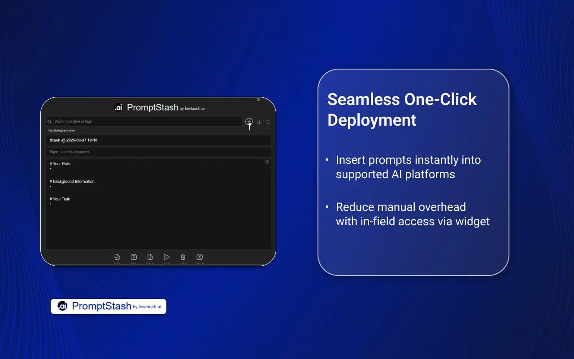Click the import download arrow icon
The image size is (574, 359).
259,122
